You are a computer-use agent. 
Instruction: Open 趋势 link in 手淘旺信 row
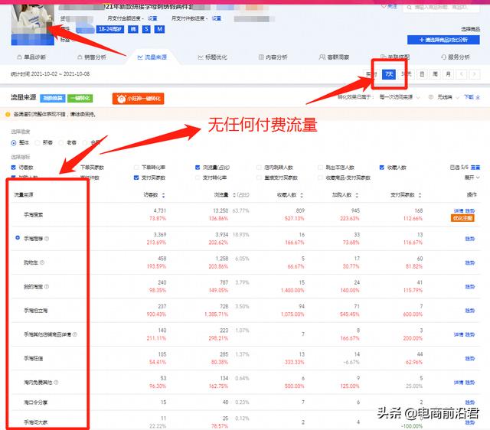click(469, 359)
